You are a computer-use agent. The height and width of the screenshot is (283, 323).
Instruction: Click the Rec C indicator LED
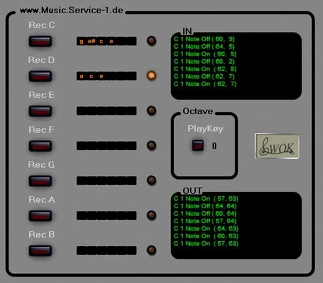pyautogui.click(x=152, y=41)
